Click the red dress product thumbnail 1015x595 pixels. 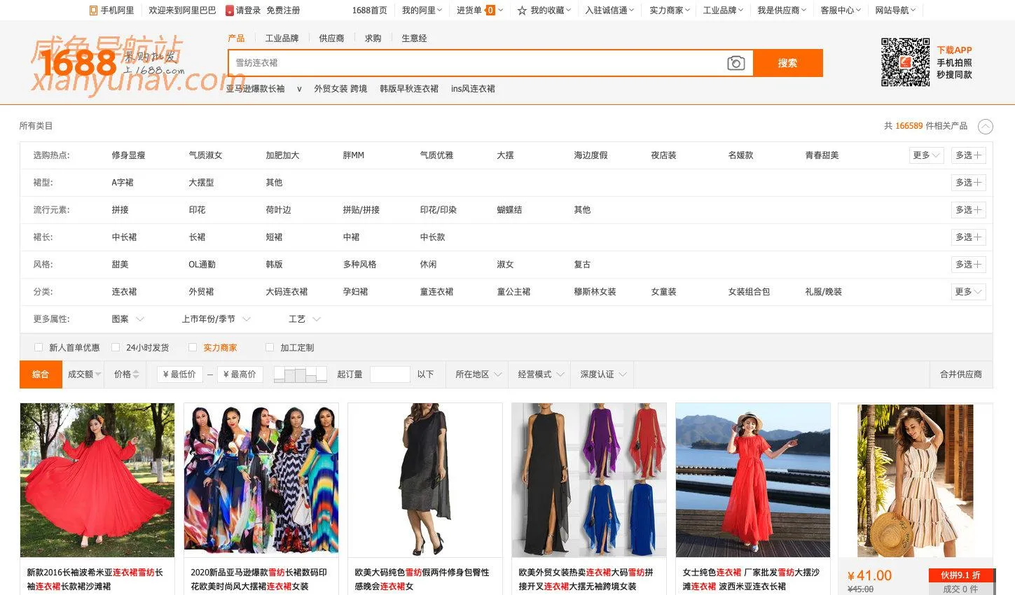pyautogui.click(x=97, y=479)
